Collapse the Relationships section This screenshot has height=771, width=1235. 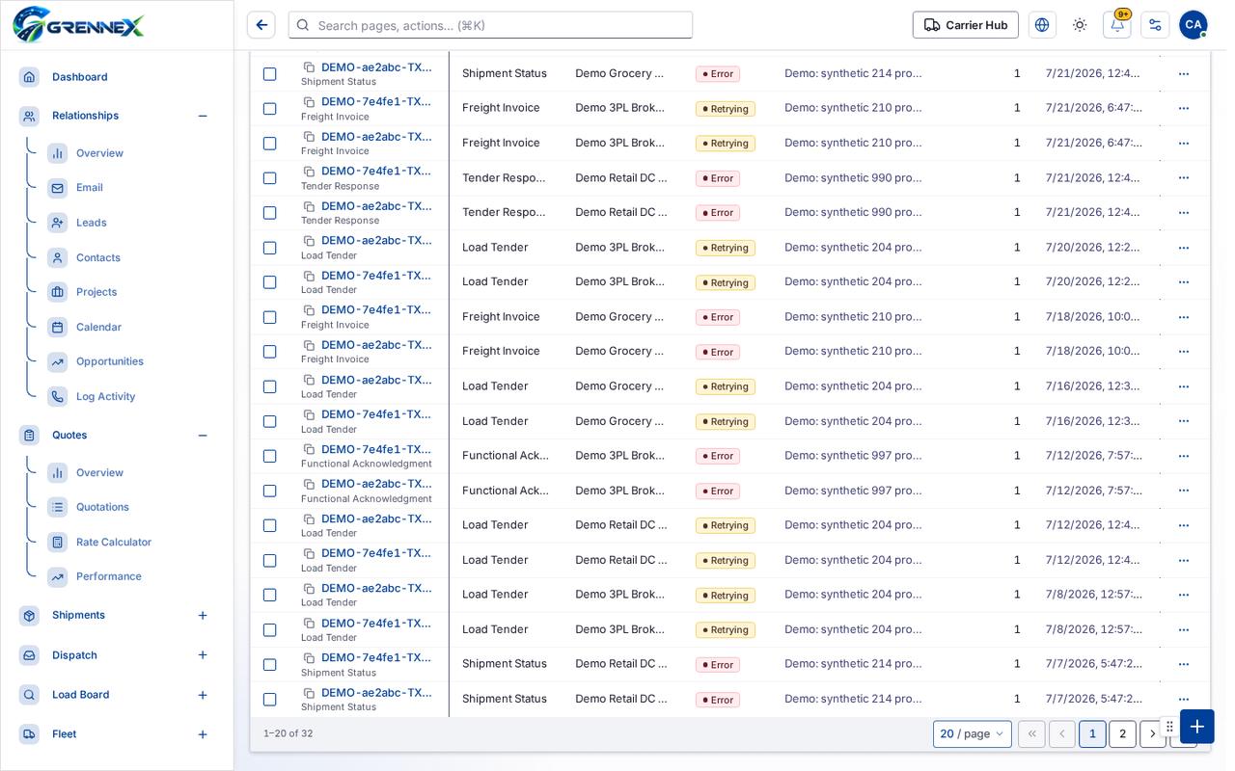pos(203,116)
